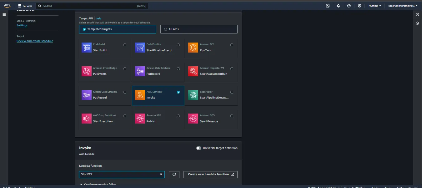Click the Kinesis Data Firehose icon
Image resolution: width=422 pixels, height=188 pixels.
point(140,71)
